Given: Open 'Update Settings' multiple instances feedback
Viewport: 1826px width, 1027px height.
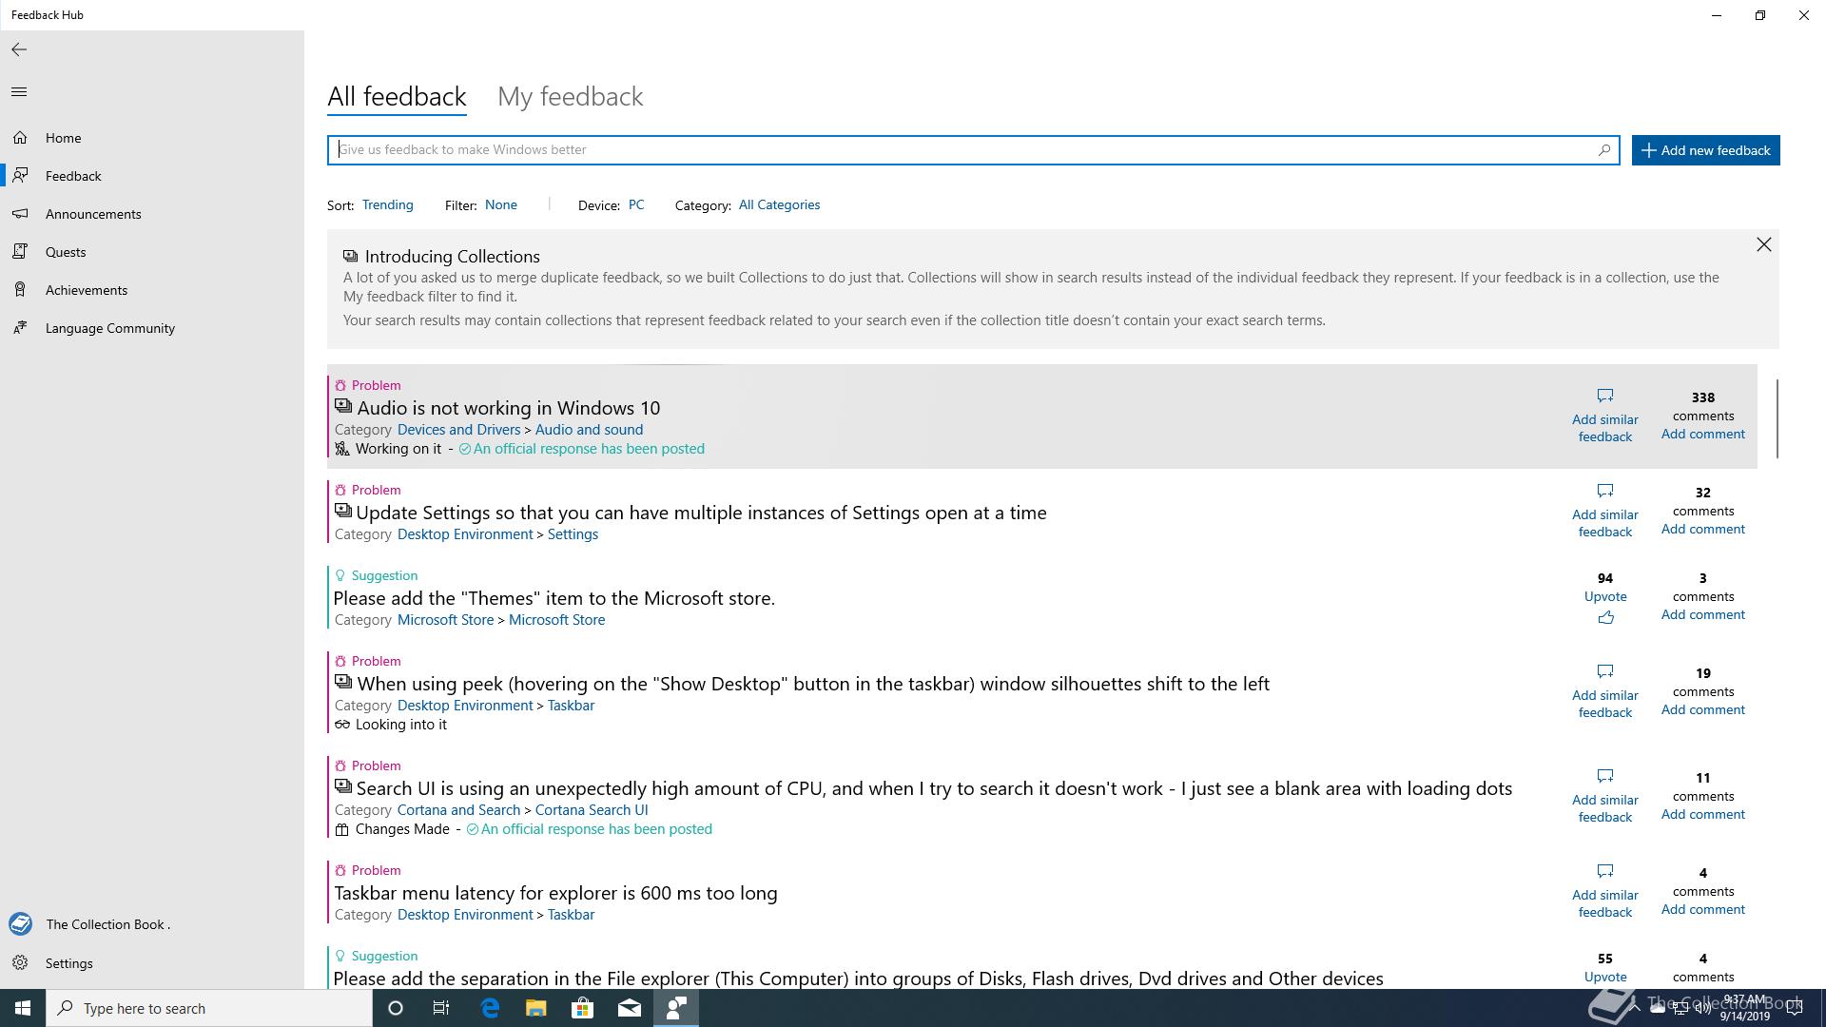Looking at the screenshot, I should tap(701, 513).
